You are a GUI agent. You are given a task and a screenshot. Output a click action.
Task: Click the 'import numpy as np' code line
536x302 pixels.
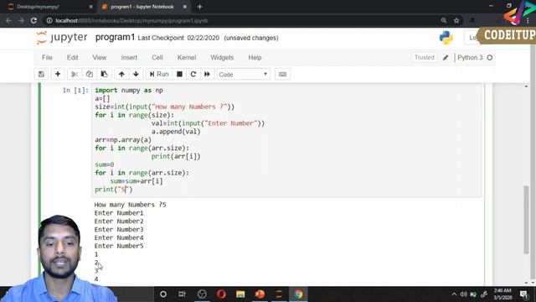129,91
